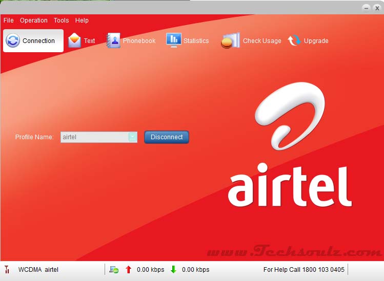Image resolution: width=384 pixels, height=281 pixels.
Task: Click the Upgrade arrows icon
Action: point(294,40)
